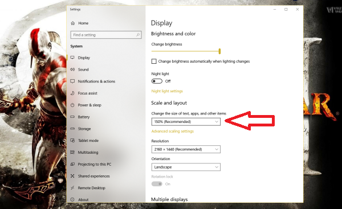
Task: Enable automatic brightness checkbox
Action: click(154, 62)
